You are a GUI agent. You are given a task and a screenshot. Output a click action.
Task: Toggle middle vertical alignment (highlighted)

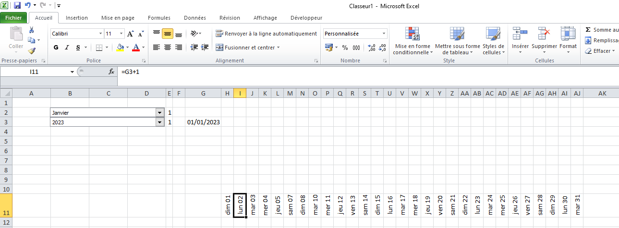pos(167,34)
